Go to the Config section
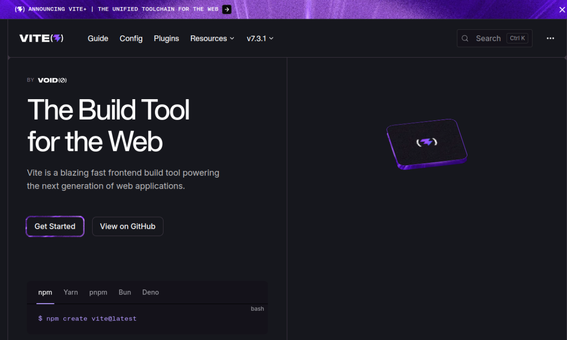The image size is (567, 340). (x=131, y=39)
